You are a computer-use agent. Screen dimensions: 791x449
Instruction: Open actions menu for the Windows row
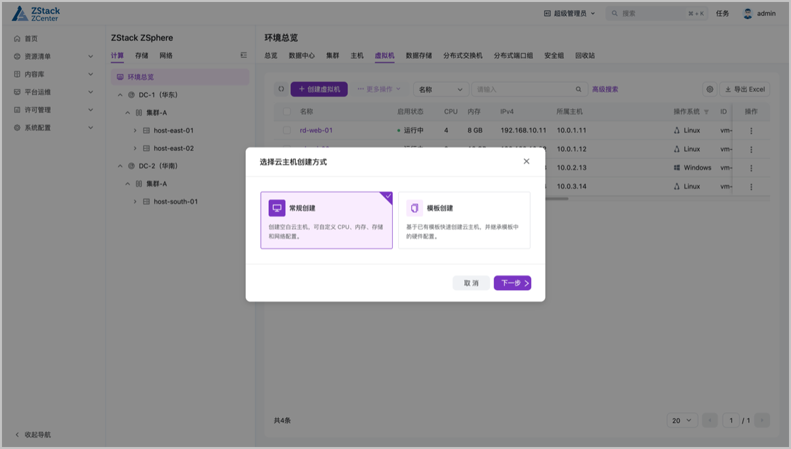[751, 167]
